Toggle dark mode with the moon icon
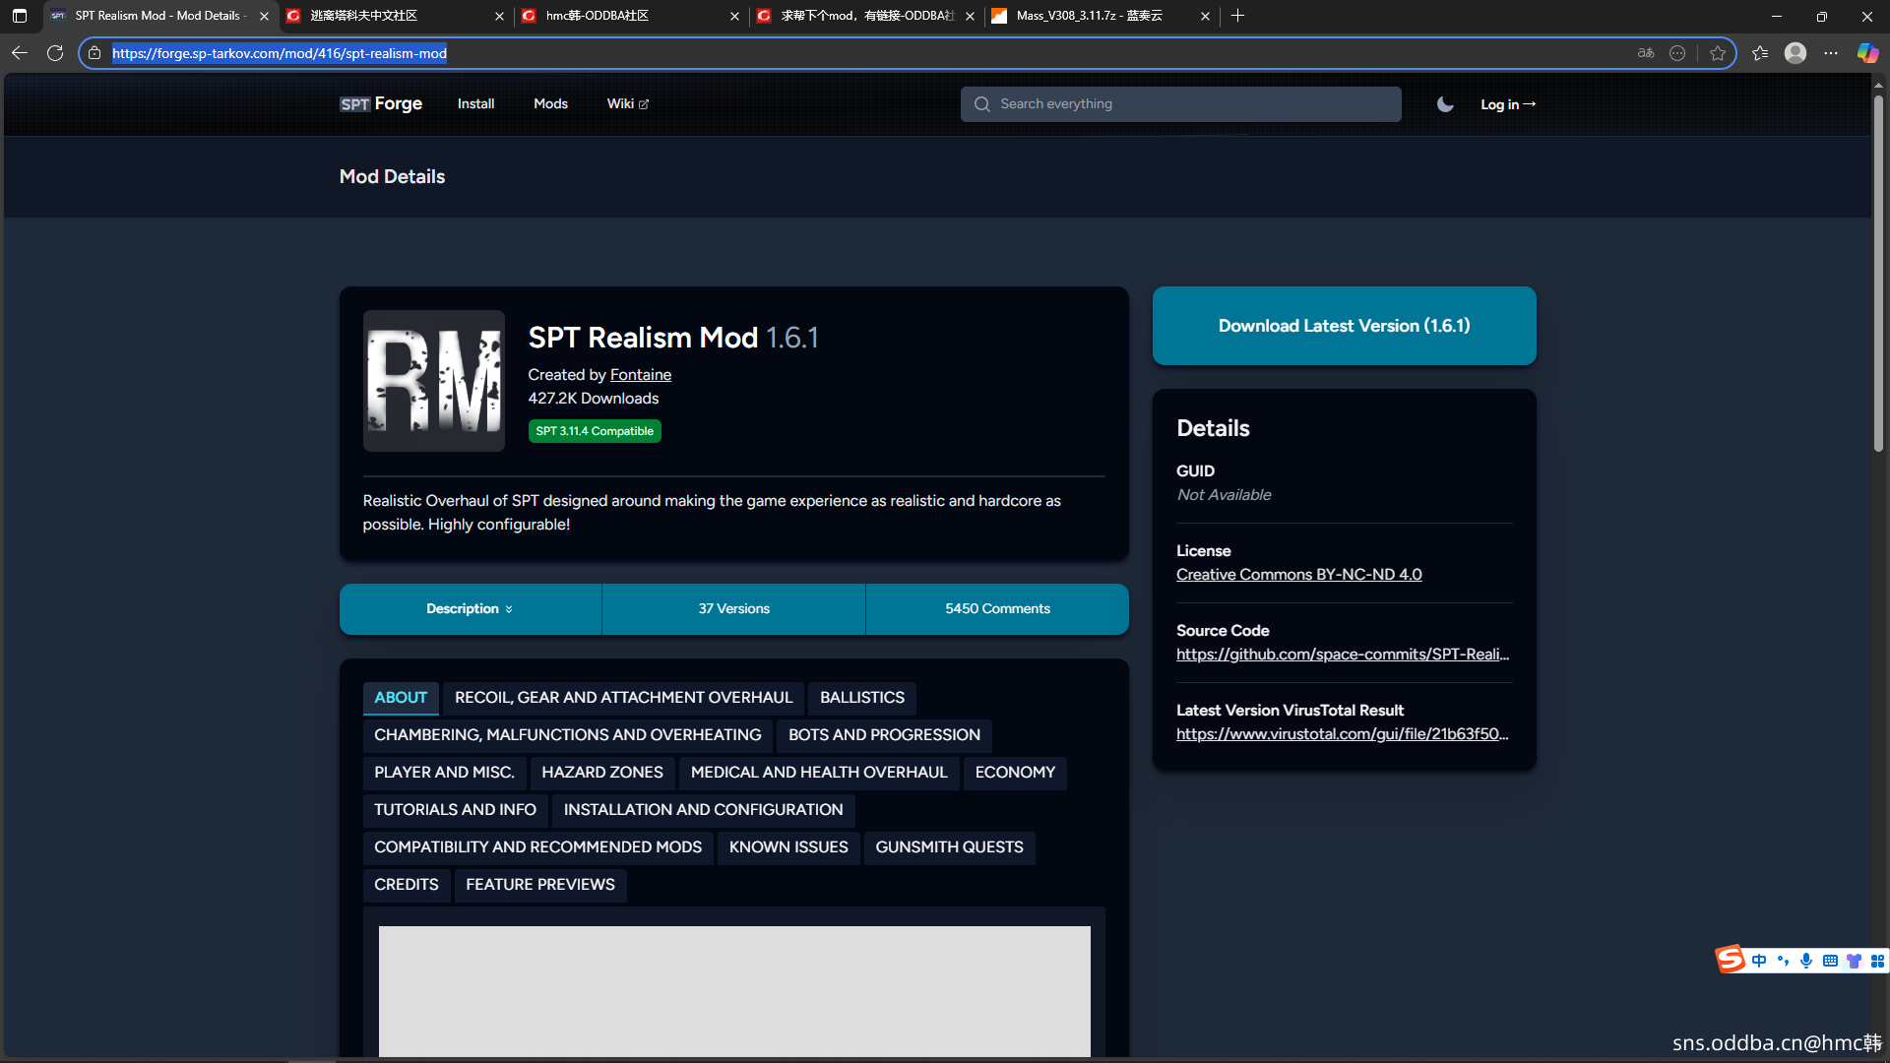 click(1445, 104)
